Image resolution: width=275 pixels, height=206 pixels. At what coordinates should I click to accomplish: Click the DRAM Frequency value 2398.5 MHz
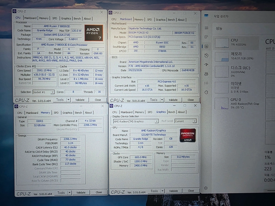[x=70, y=139]
